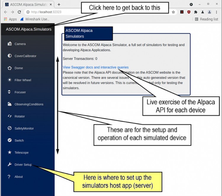Click the Server Transactions: 0 text
This screenshot has width=222, height=196.
[80, 59]
